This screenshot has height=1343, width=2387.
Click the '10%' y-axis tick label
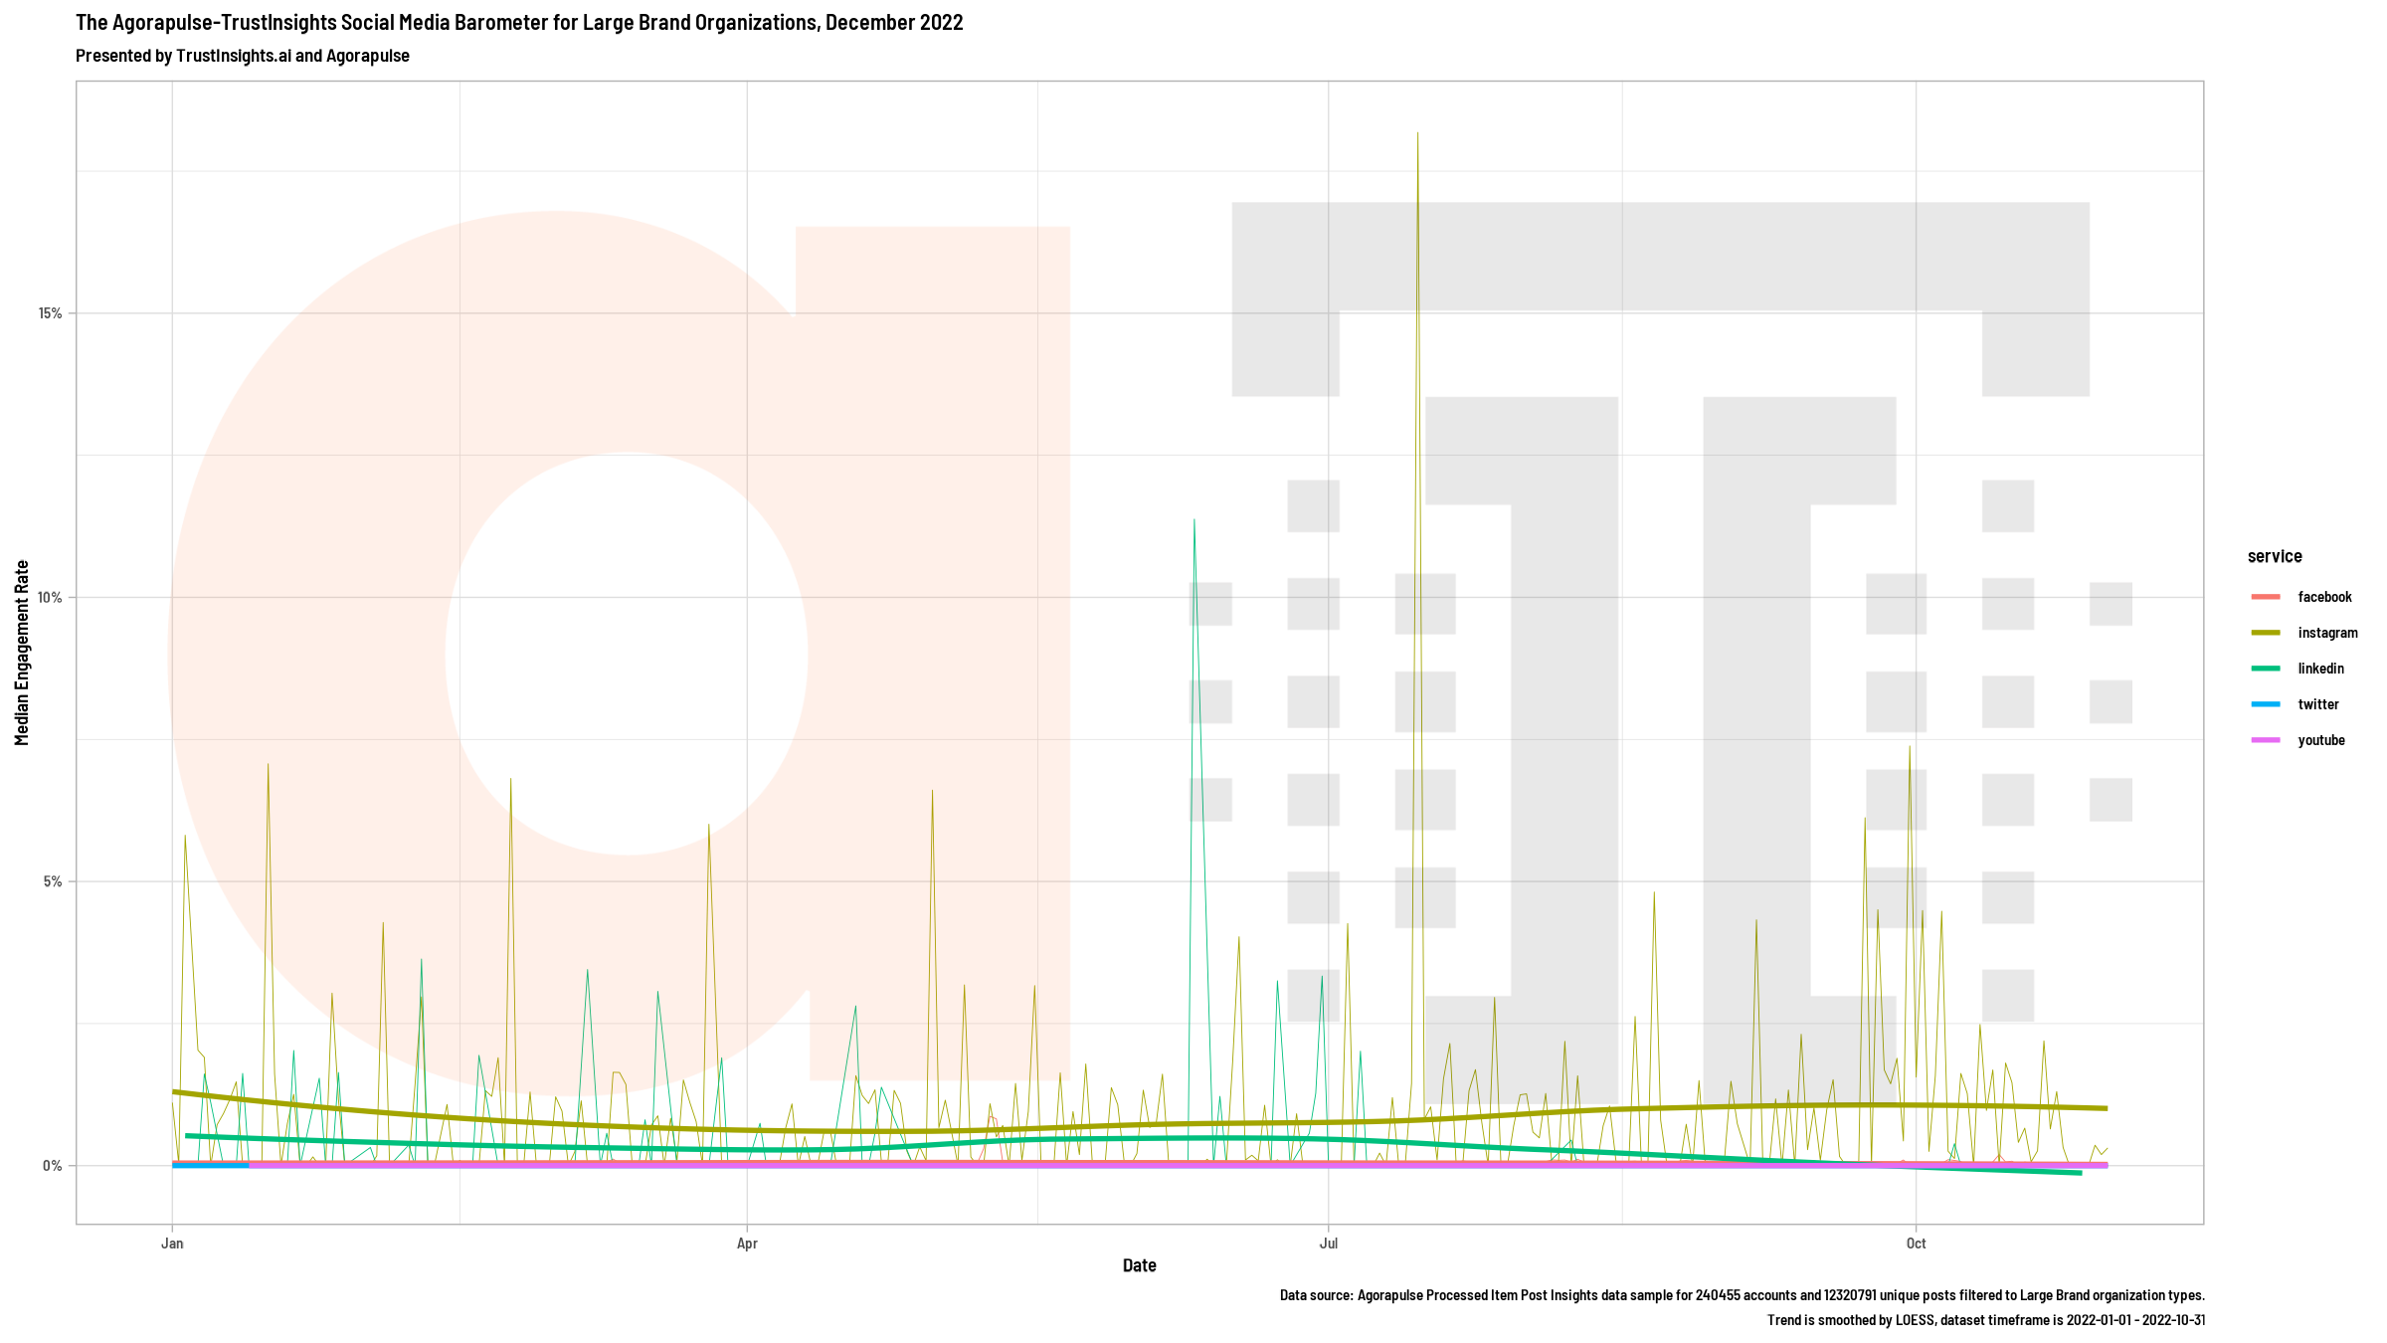(x=50, y=598)
